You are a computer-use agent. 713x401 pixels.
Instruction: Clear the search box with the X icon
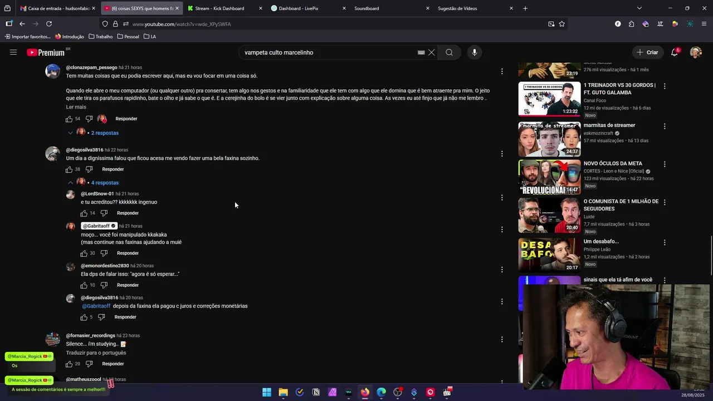click(431, 52)
